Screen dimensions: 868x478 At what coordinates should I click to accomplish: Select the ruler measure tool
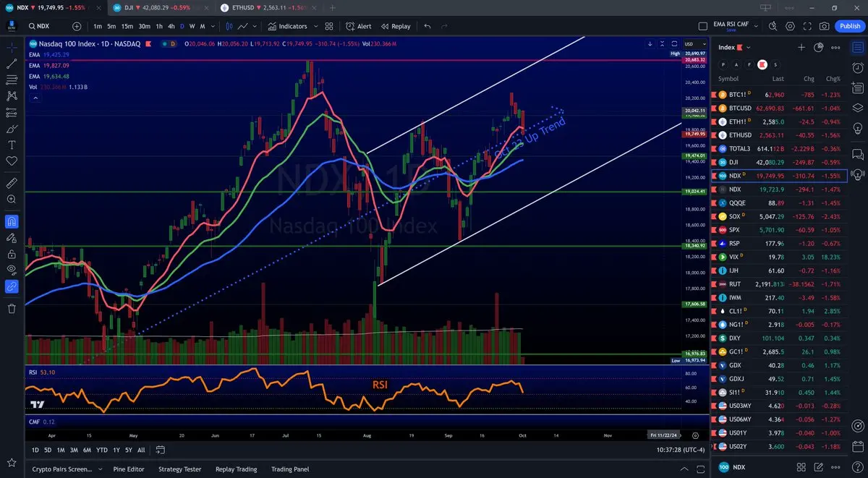tap(12, 182)
